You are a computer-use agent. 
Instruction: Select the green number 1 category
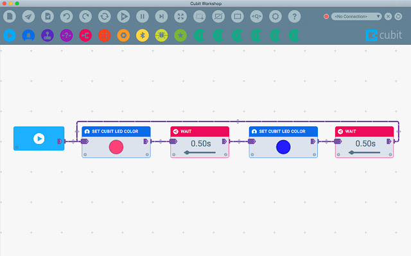click(x=200, y=35)
